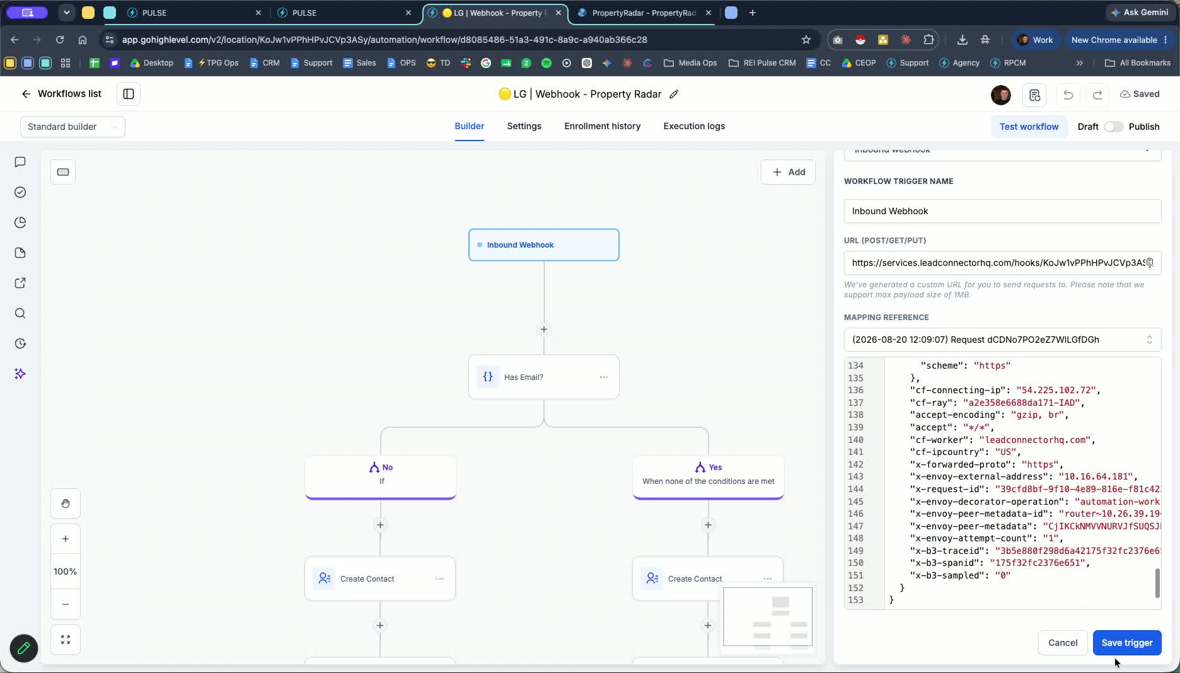Open options for left Create Contact node
This screenshot has width=1180, height=673.
[x=440, y=578]
